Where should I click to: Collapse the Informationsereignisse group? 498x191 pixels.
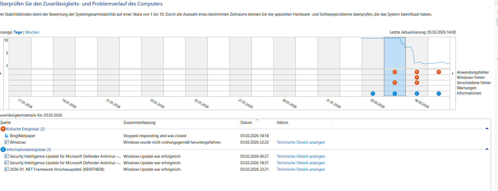(487, 149)
